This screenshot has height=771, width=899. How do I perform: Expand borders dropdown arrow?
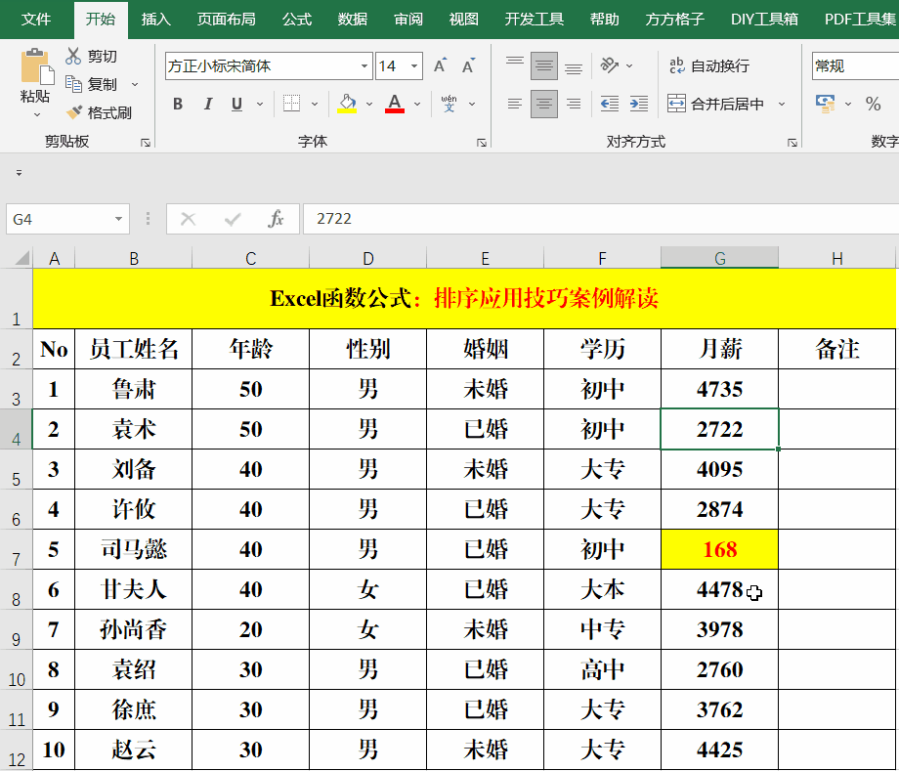point(315,104)
